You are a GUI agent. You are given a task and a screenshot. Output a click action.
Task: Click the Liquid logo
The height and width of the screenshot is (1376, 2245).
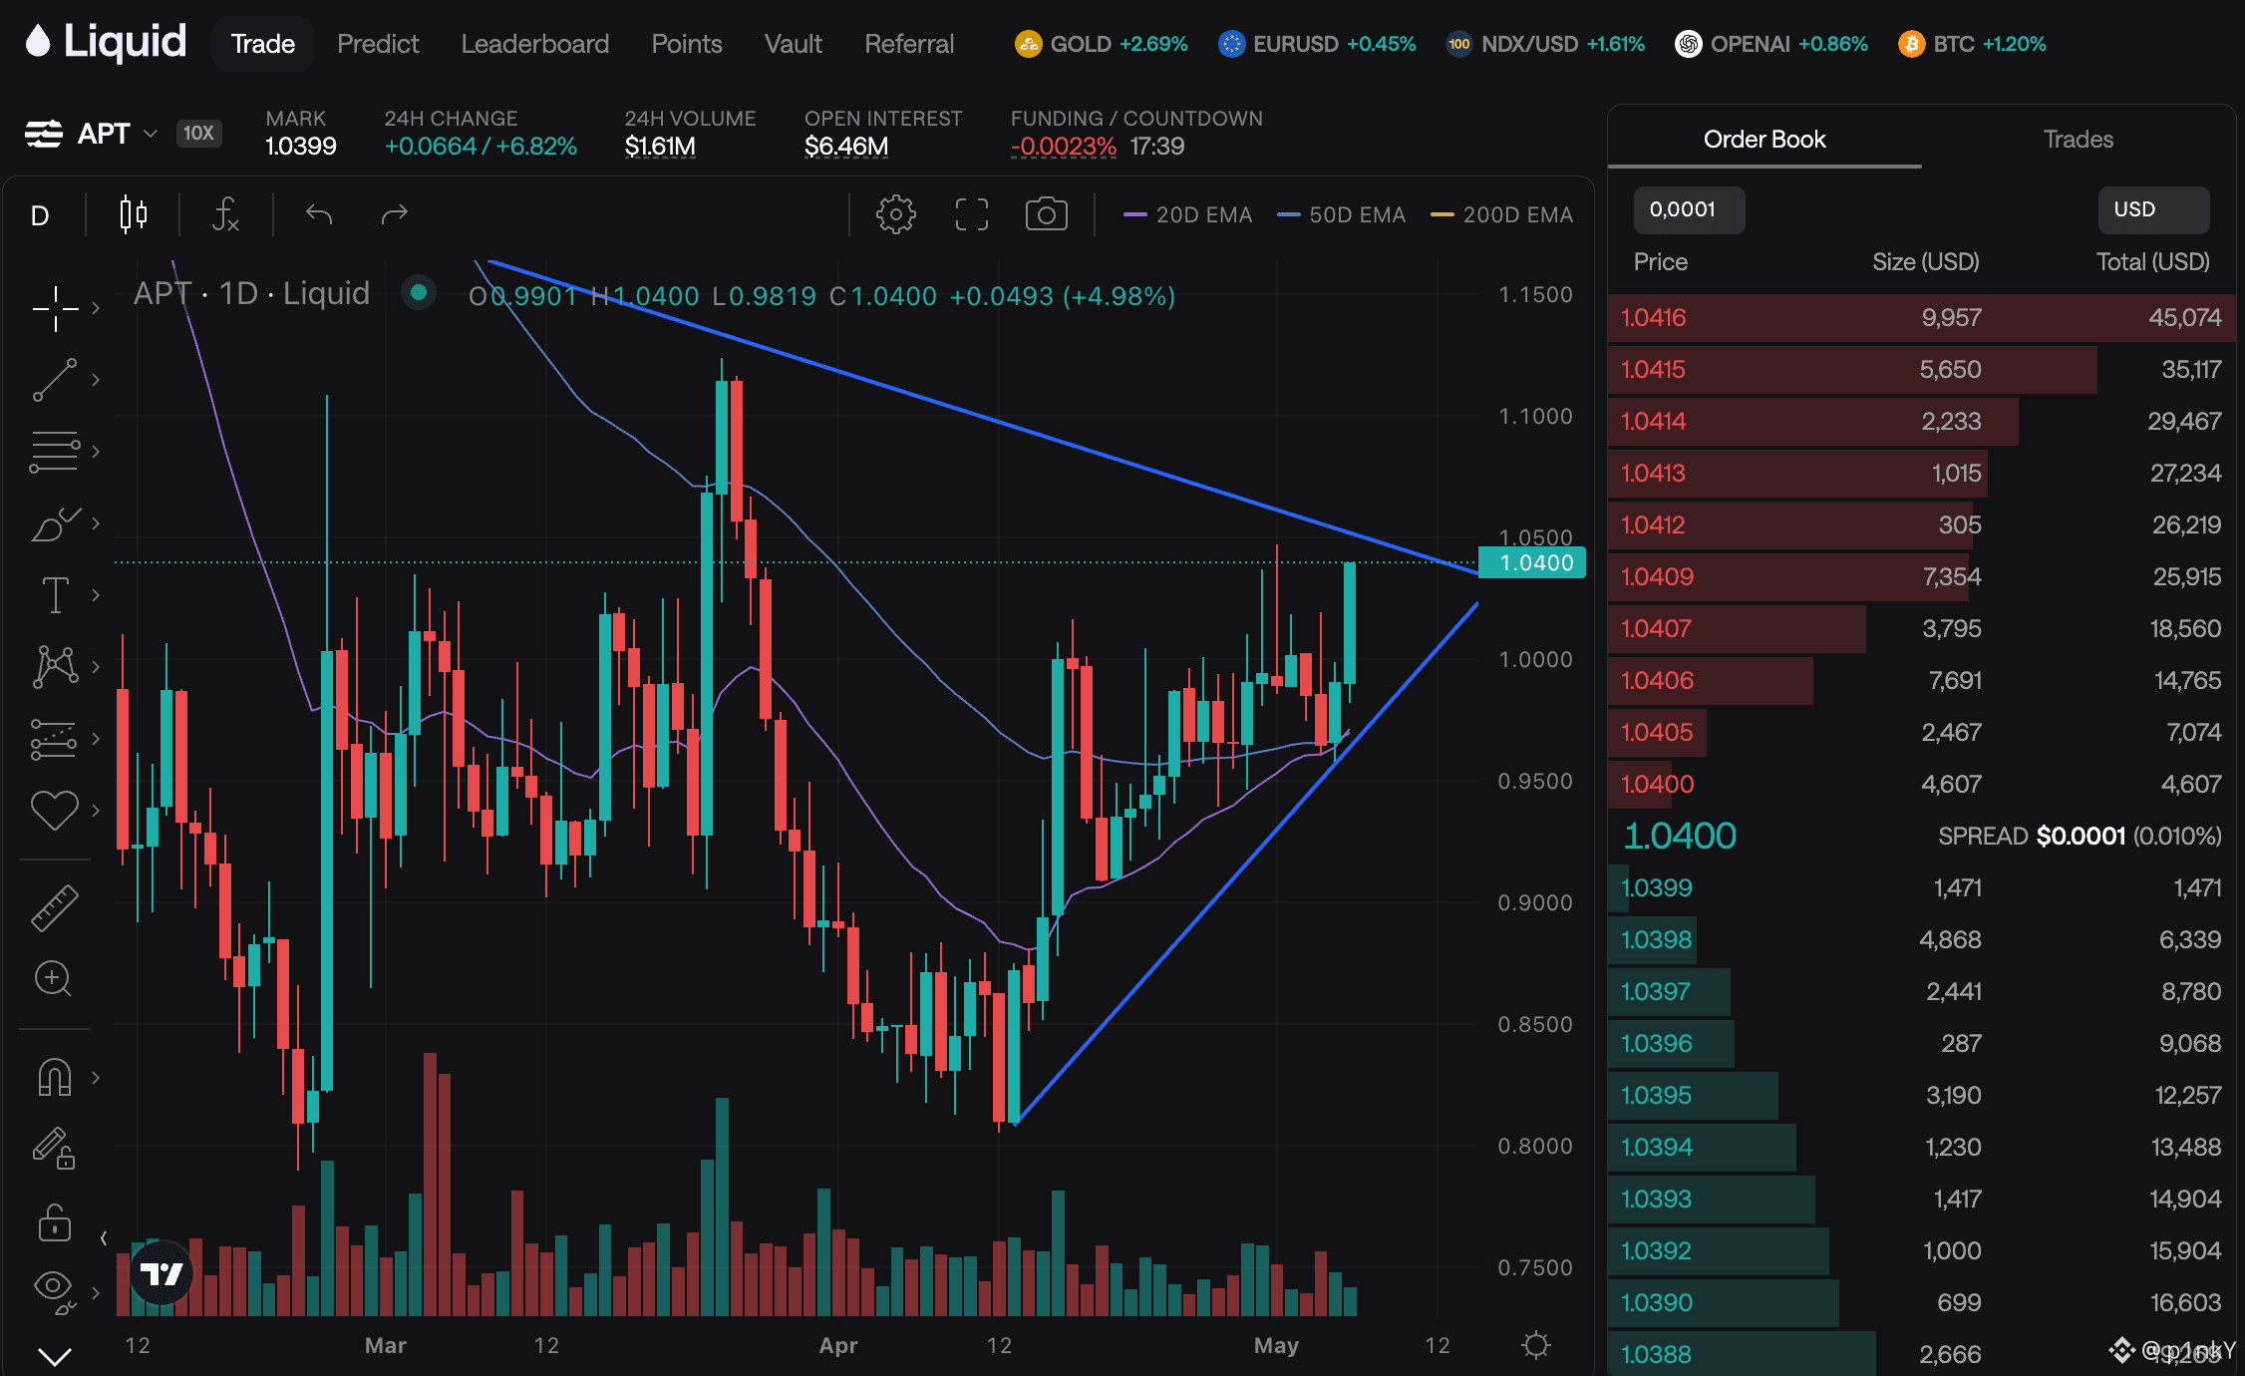(x=106, y=42)
